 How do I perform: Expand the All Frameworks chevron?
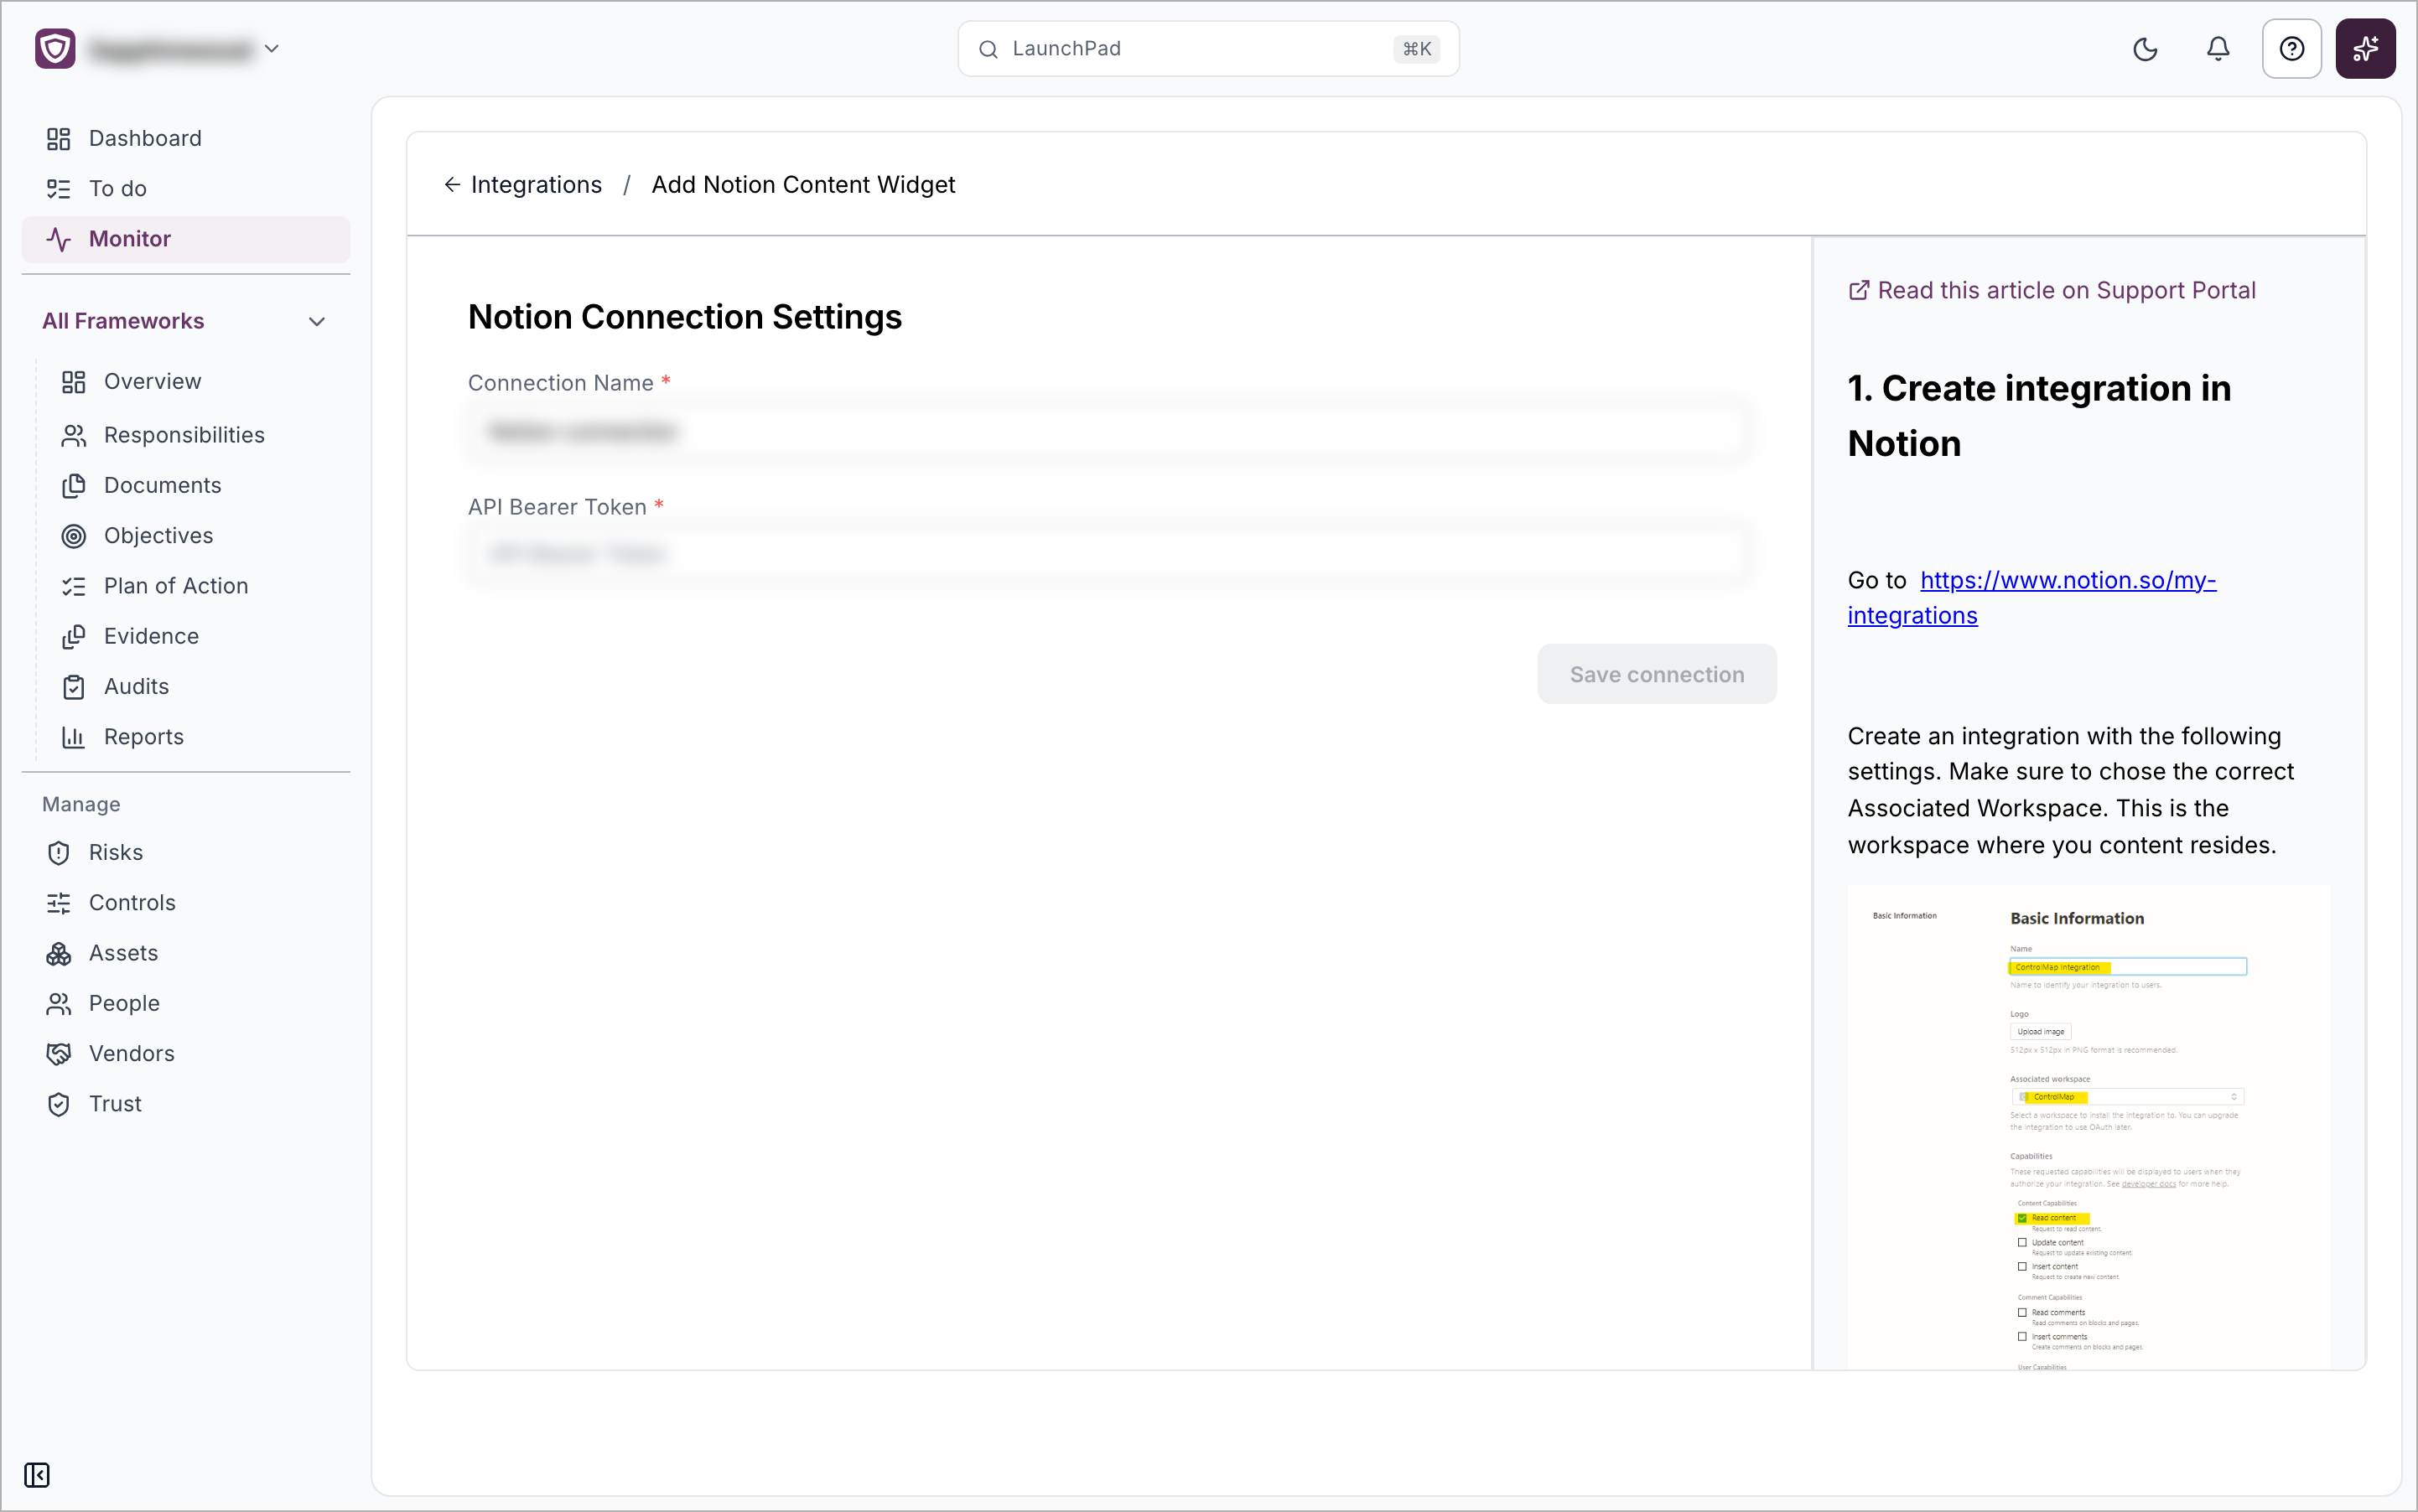[x=317, y=322]
